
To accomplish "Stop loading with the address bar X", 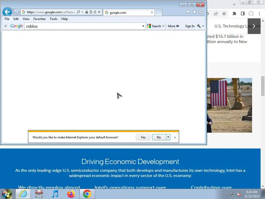I will coord(99,12).
